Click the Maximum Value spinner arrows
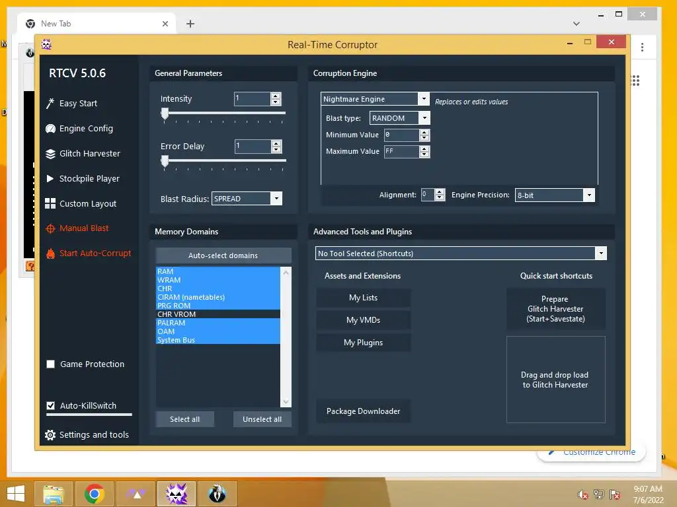Viewport: 677px width, 507px height. click(424, 151)
